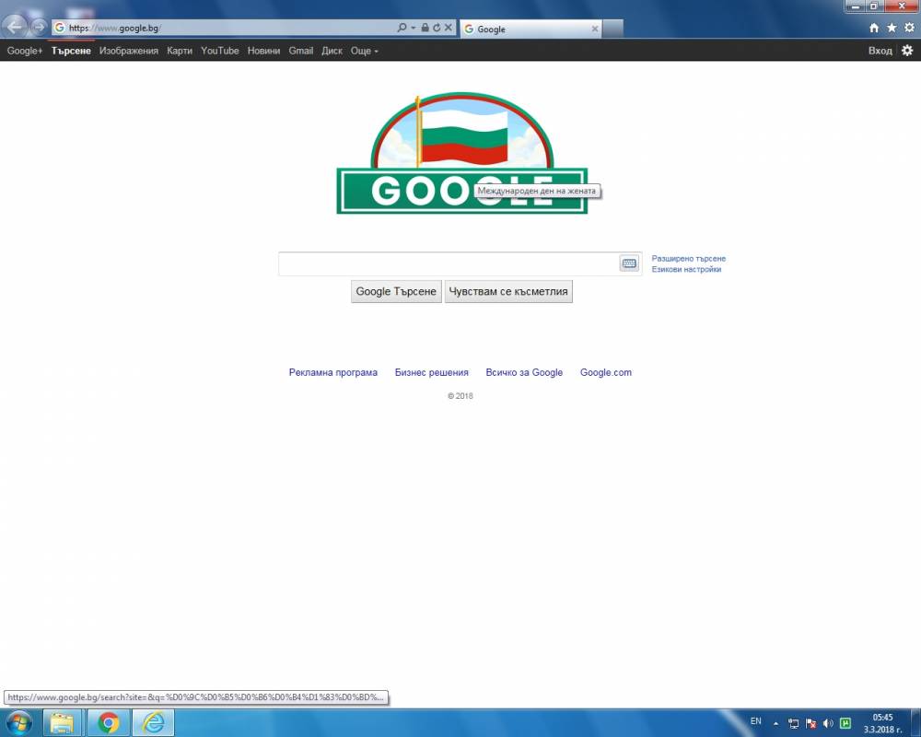Open Карти in the Google bar
921x737 pixels.
pos(180,52)
